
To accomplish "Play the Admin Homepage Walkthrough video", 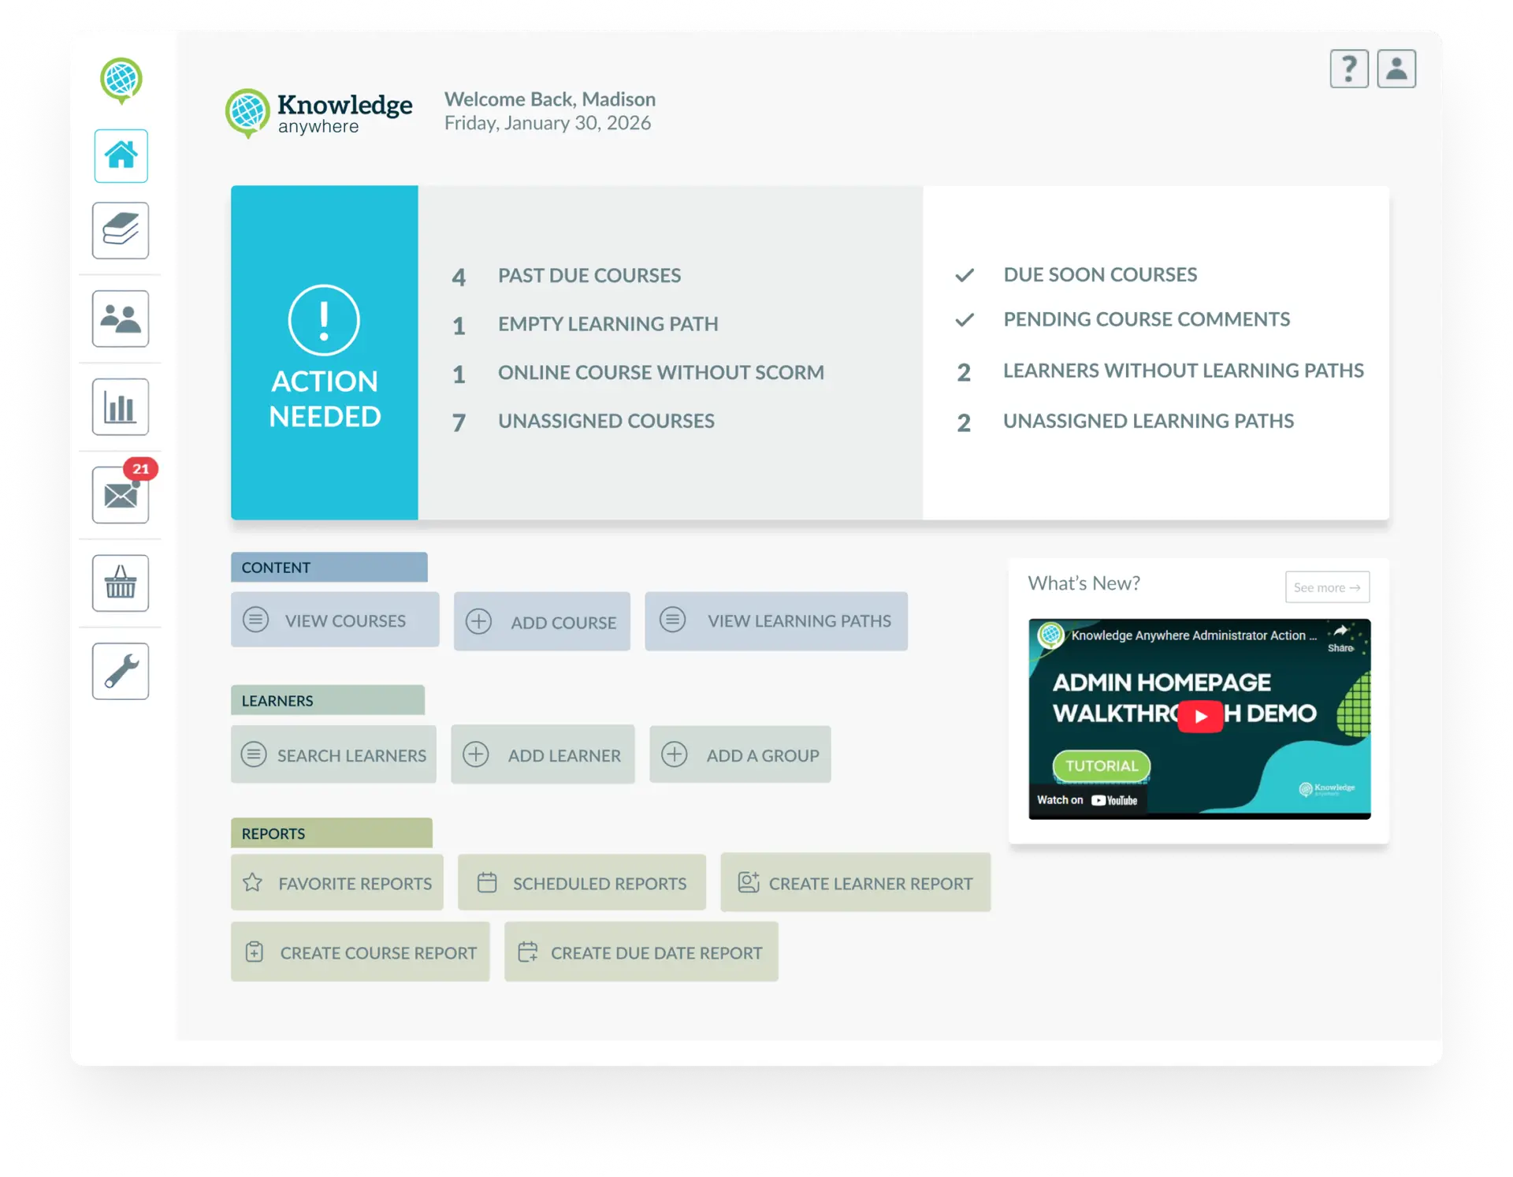I will pyautogui.click(x=1199, y=716).
